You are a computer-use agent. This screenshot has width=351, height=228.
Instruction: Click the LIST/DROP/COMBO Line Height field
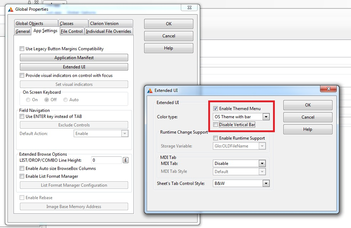[x=106, y=160]
